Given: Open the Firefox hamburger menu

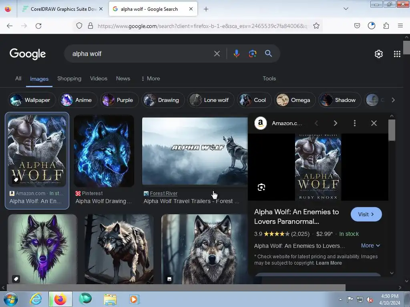Looking at the screenshot, I should [400, 26].
